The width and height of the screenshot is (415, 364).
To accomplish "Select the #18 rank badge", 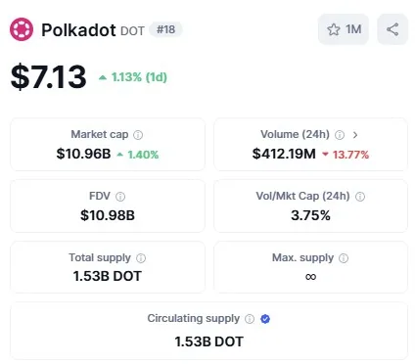I will click(x=165, y=29).
